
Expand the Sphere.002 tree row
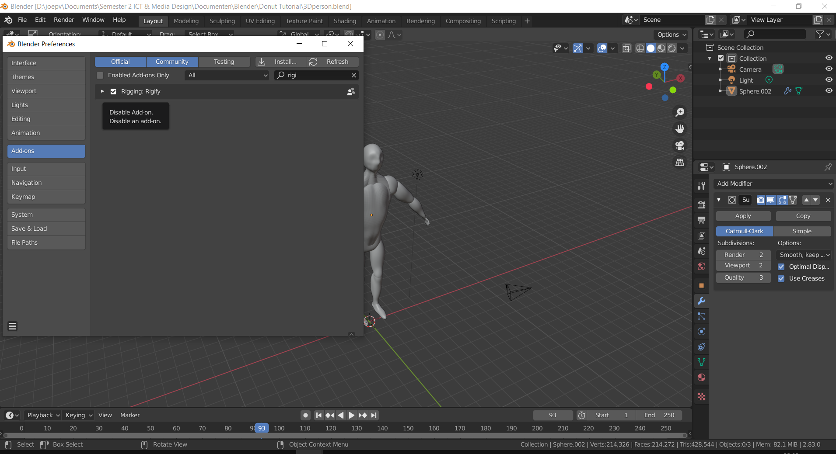click(721, 91)
